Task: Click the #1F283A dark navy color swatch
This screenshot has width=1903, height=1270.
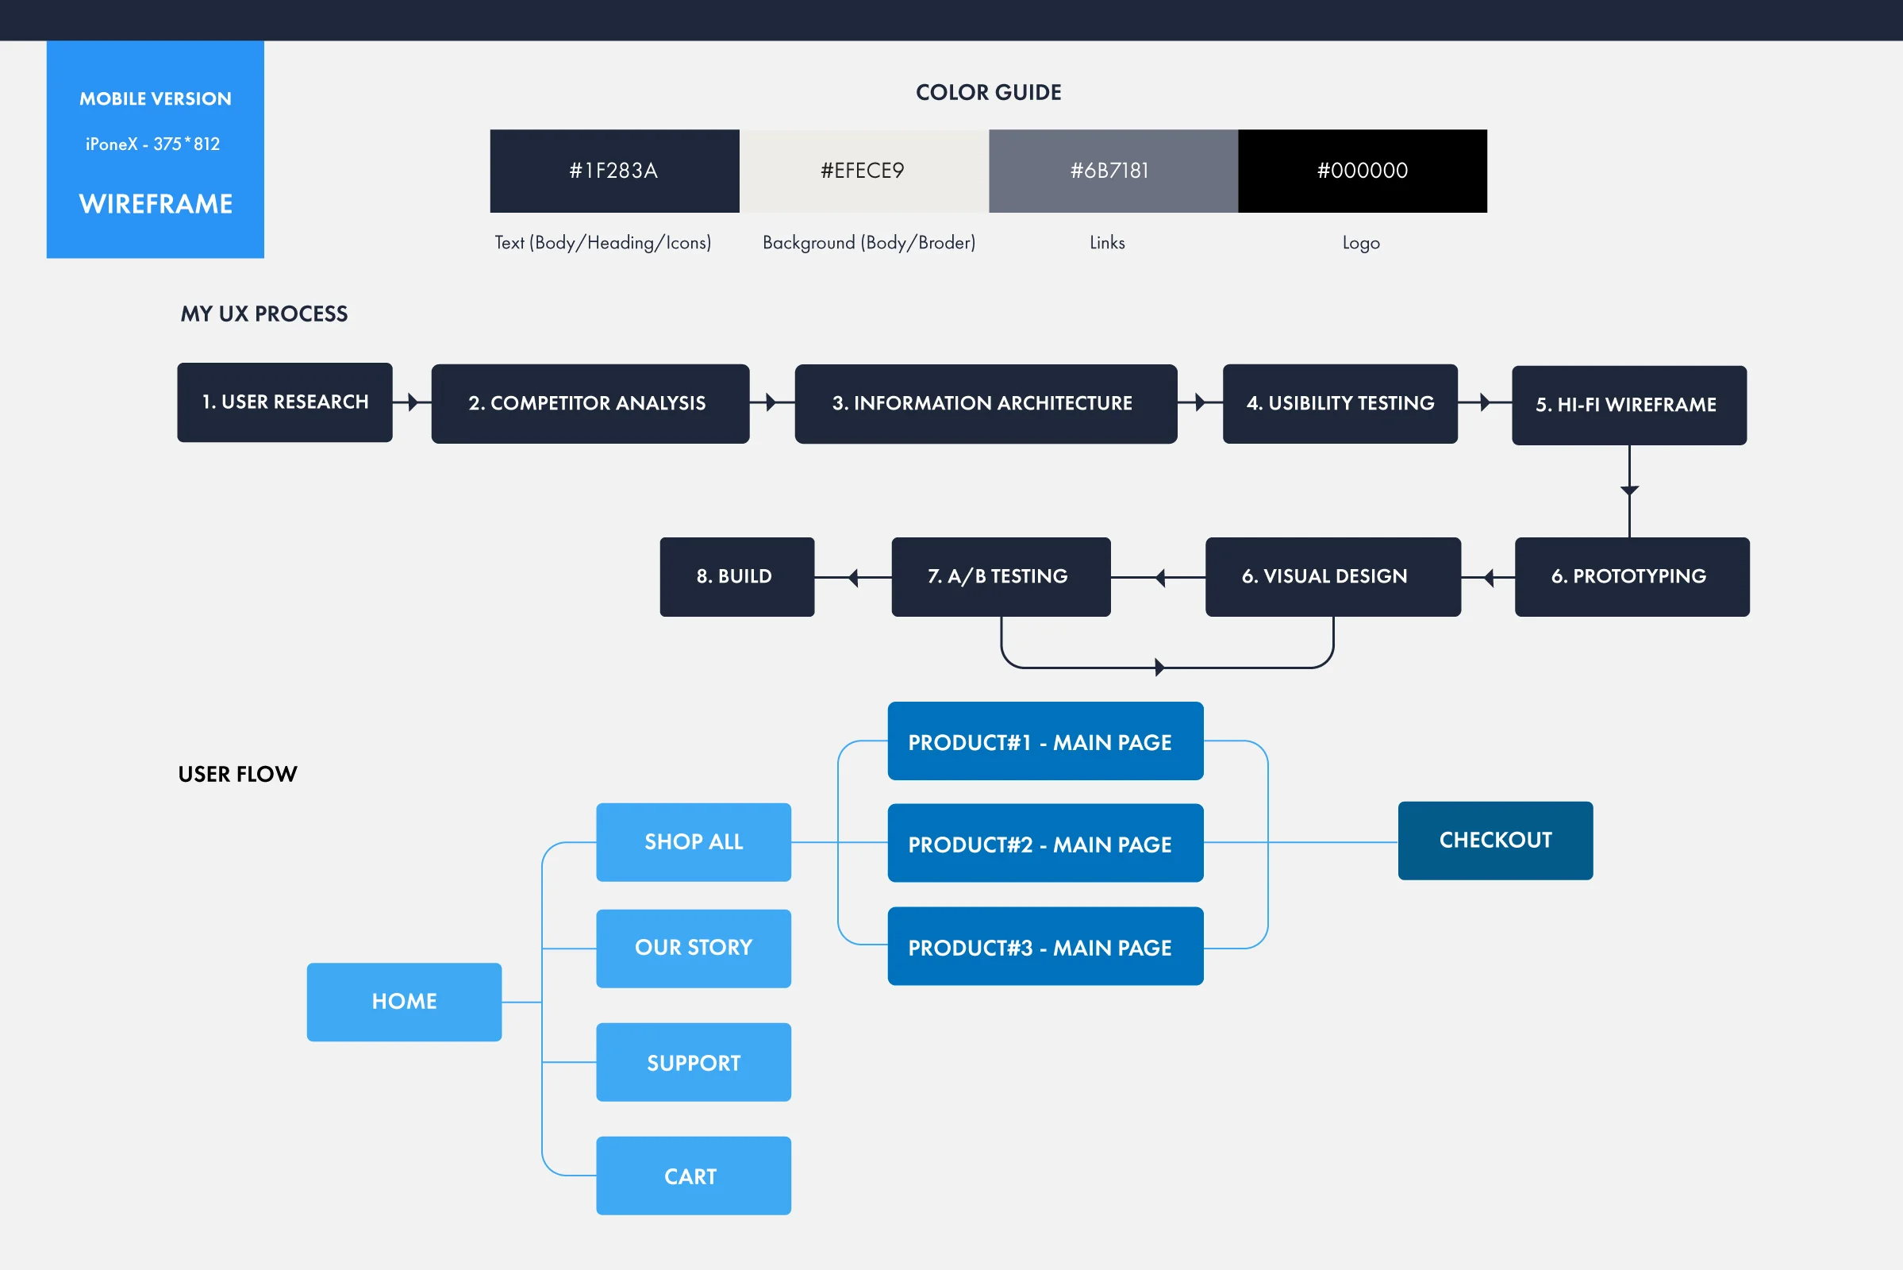Action: [613, 171]
